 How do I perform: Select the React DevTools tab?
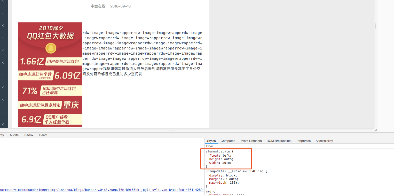click(43, 135)
